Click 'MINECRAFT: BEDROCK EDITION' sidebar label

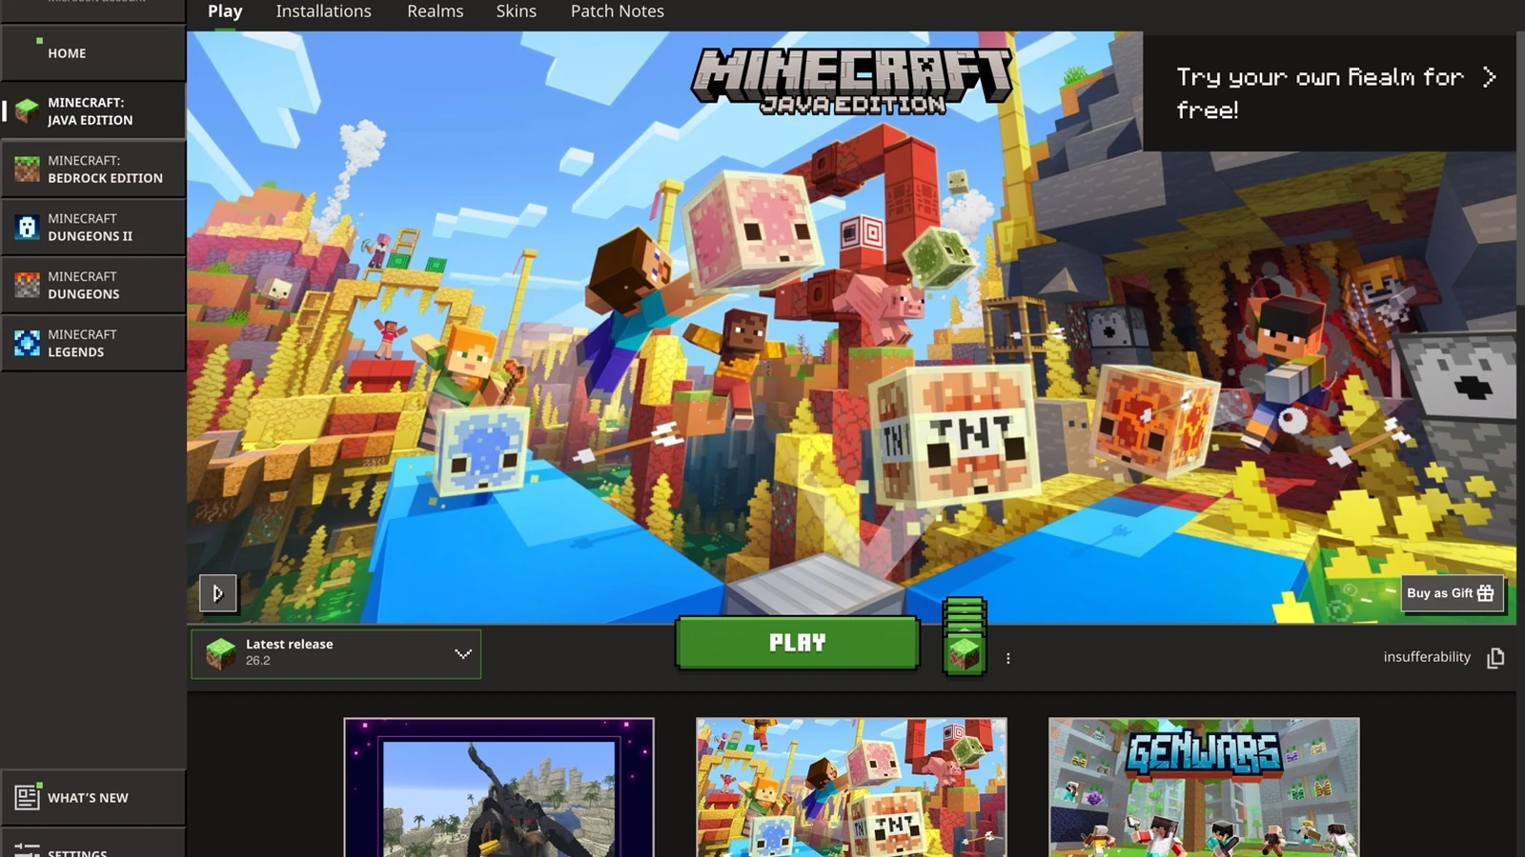[105, 169]
